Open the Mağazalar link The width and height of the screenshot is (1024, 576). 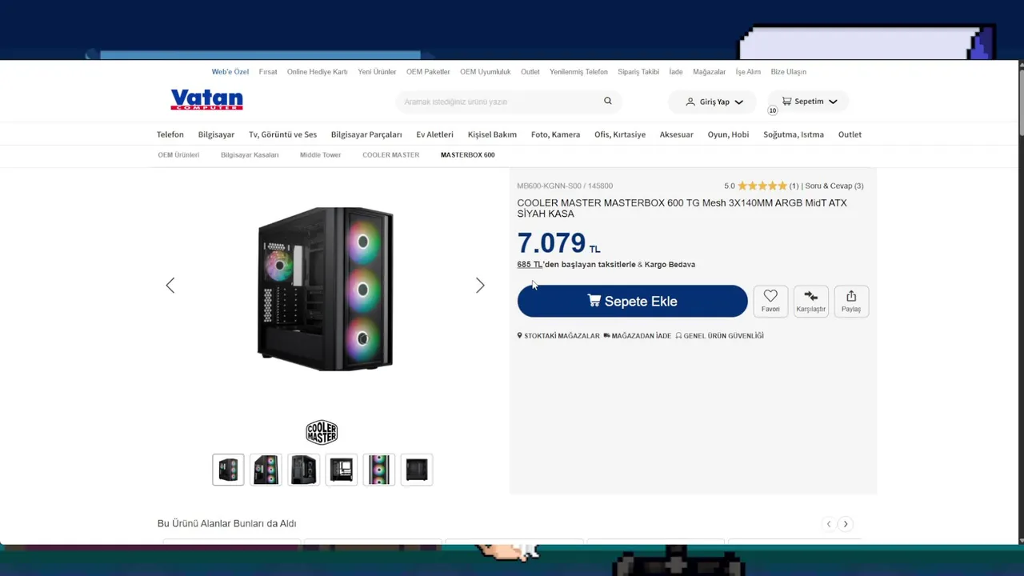coord(709,72)
